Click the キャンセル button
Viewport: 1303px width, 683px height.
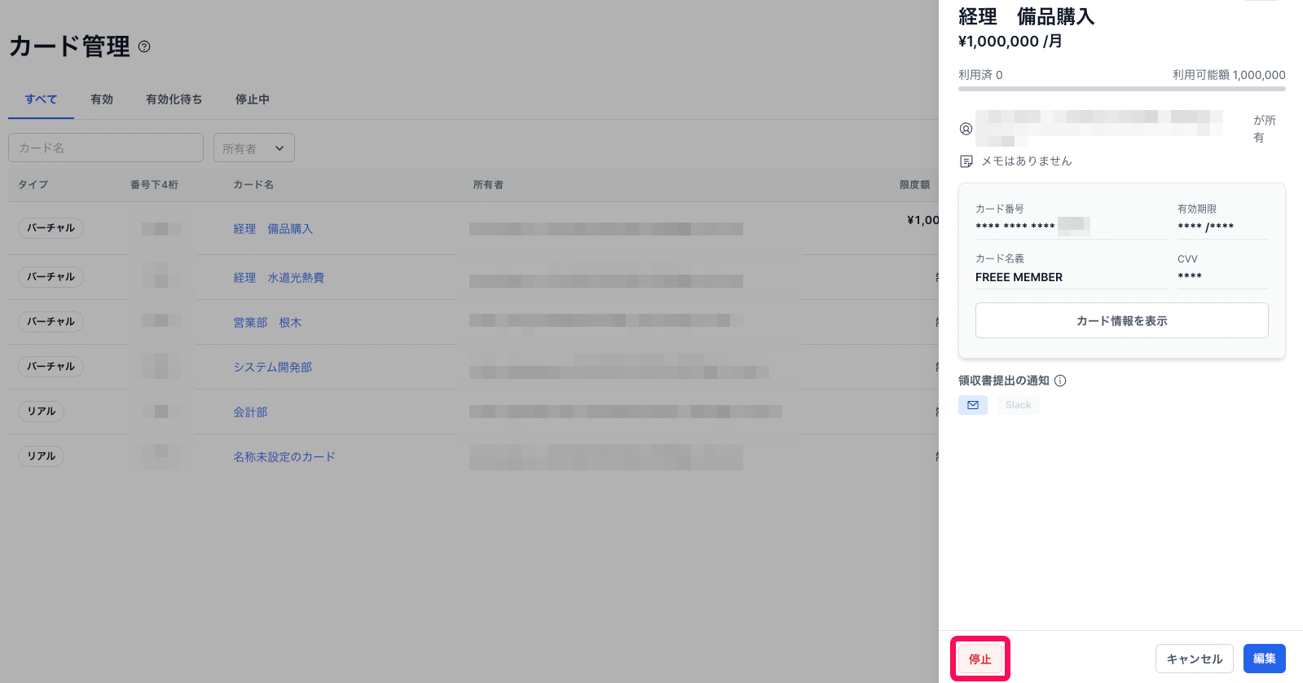tap(1195, 659)
